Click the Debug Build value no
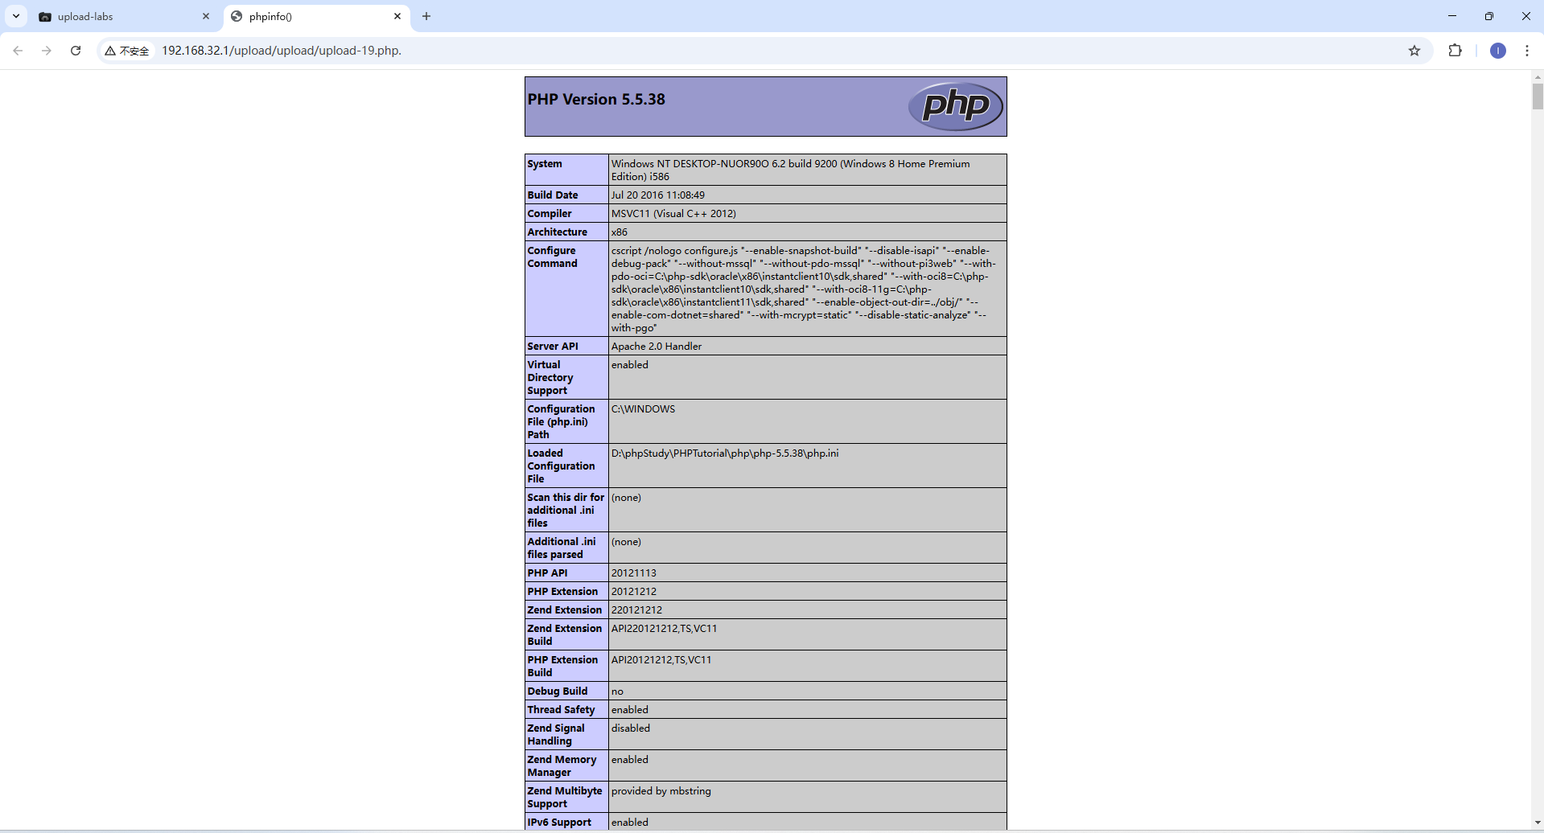 617,691
